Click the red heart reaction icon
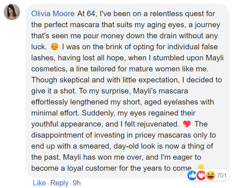This screenshot has height=188, width=246. pyautogui.click(x=201, y=175)
